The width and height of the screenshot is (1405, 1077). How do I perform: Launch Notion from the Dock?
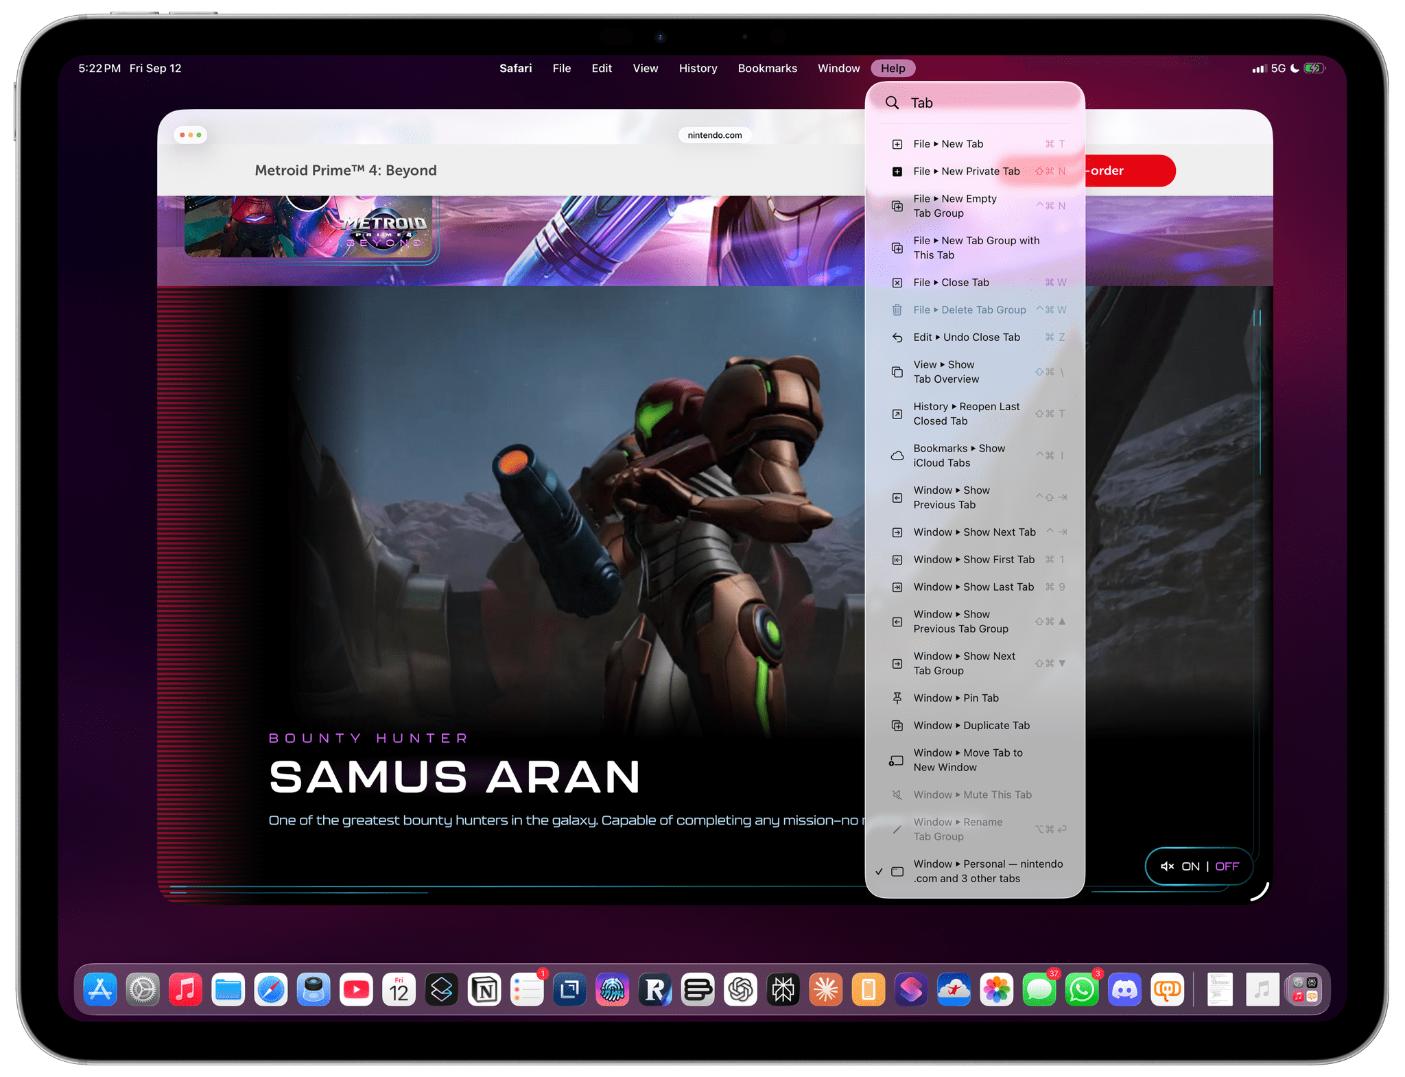pos(486,990)
